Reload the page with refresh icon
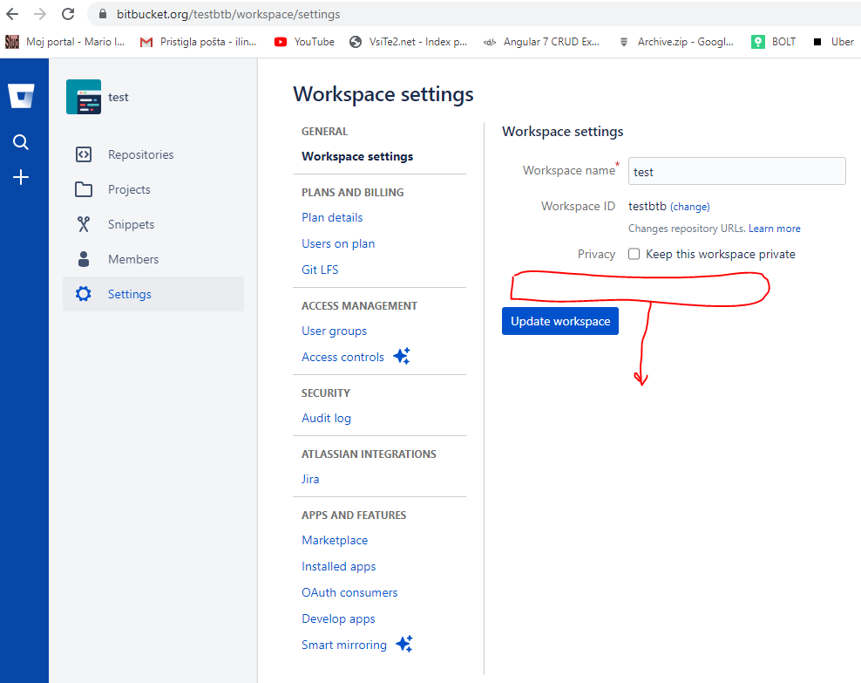Image resolution: width=861 pixels, height=683 pixels. coord(68,14)
